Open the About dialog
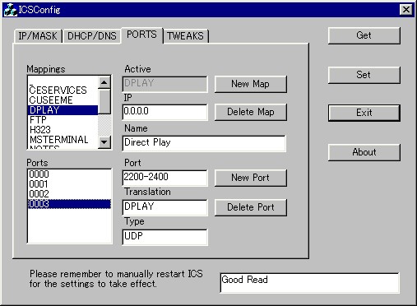Screen dimensions: 417x306 [364, 152]
